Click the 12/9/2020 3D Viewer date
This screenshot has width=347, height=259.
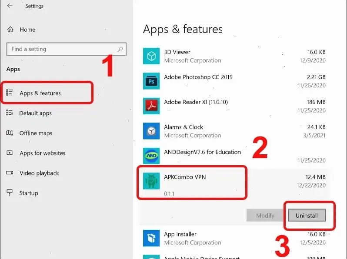point(313,60)
